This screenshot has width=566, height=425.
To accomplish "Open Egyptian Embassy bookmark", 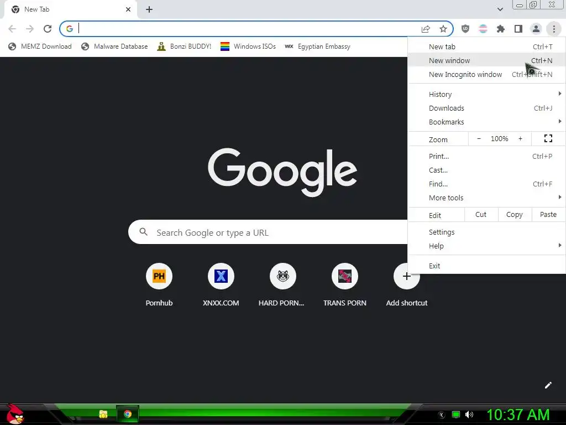I will [317, 46].
